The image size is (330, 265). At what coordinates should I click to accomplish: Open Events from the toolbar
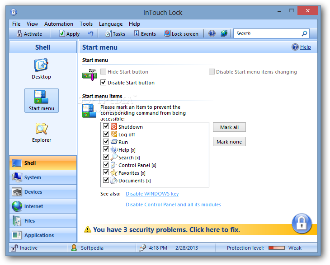point(145,33)
